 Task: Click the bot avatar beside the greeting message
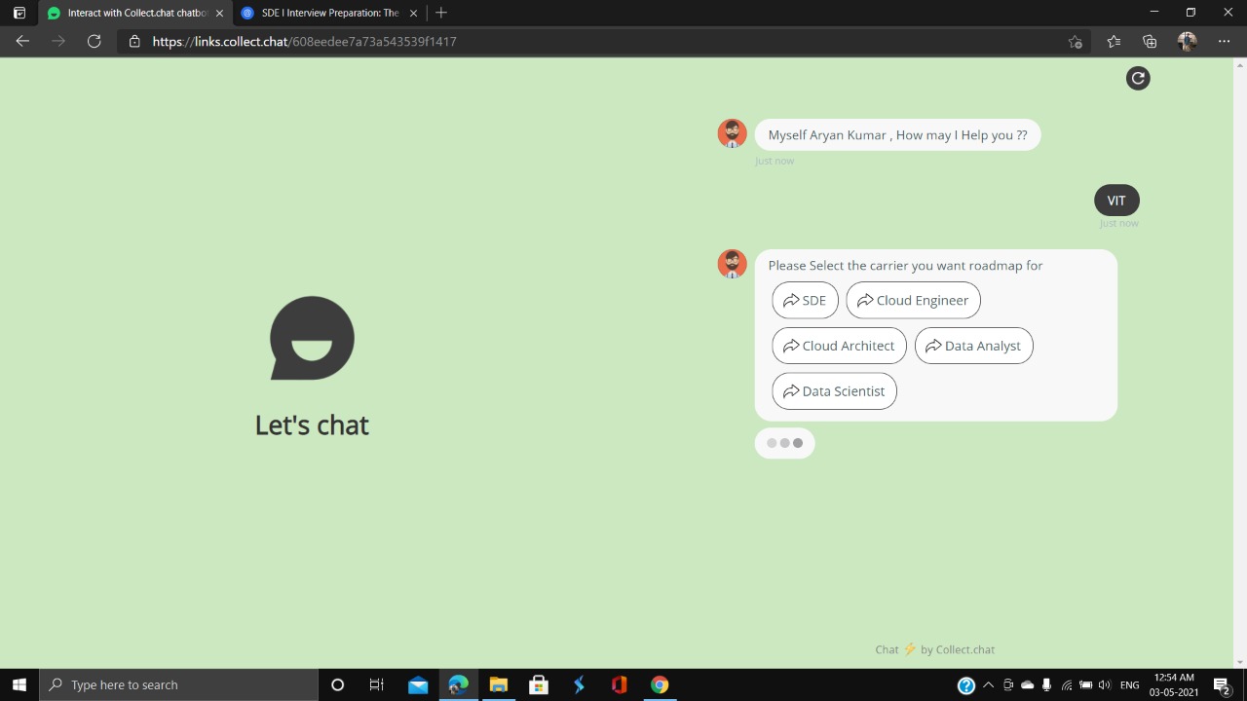tap(732, 133)
